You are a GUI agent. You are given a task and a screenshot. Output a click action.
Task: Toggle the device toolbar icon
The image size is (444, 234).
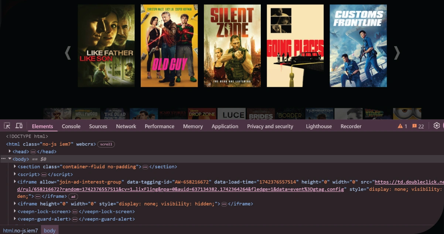[x=19, y=126]
